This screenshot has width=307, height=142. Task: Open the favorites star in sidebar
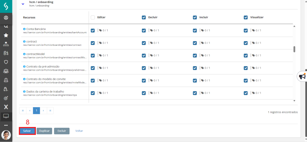coord(6,35)
